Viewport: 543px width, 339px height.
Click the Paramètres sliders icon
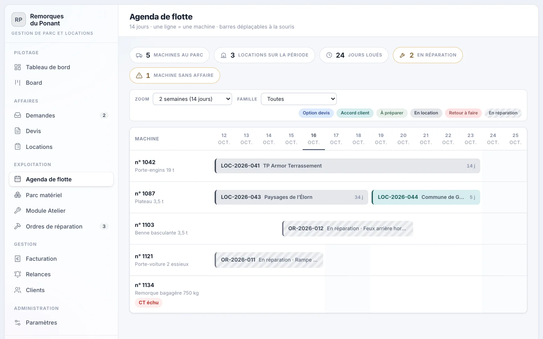pos(18,322)
